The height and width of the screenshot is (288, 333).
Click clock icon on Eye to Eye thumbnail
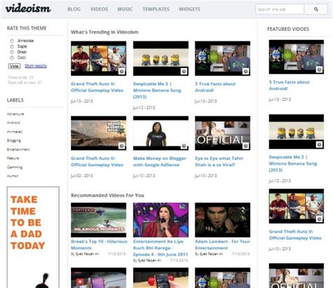click(x=245, y=146)
